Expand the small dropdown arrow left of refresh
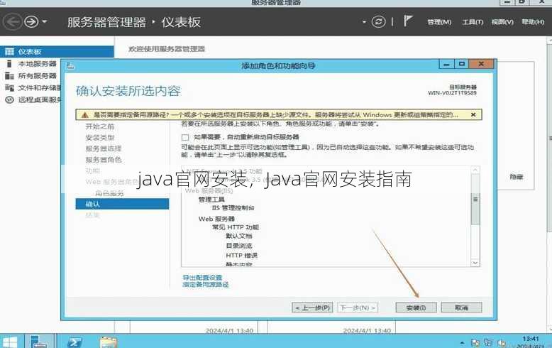Viewport: 552px width, 348px height. [364, 22]
